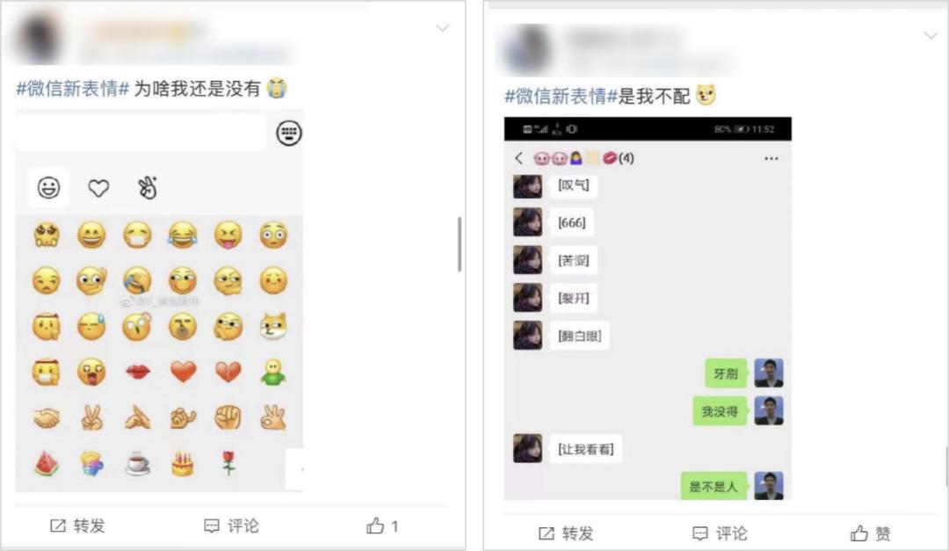Choose the OK hand gesture emoji
The height and width of the screenshot is (551, 949).
(x=273, y=417)
